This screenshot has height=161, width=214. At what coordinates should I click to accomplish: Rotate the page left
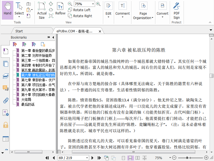click(79, 10)
